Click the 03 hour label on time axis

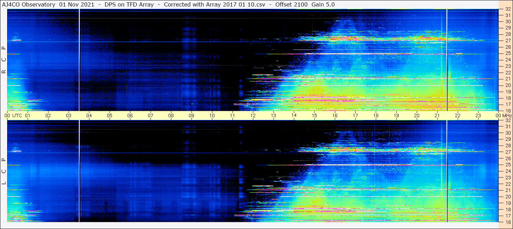click(x=69, y=116)
